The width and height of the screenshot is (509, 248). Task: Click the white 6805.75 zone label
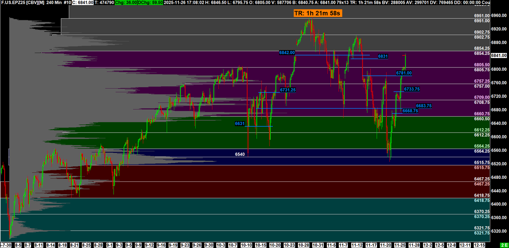[482, 70]
